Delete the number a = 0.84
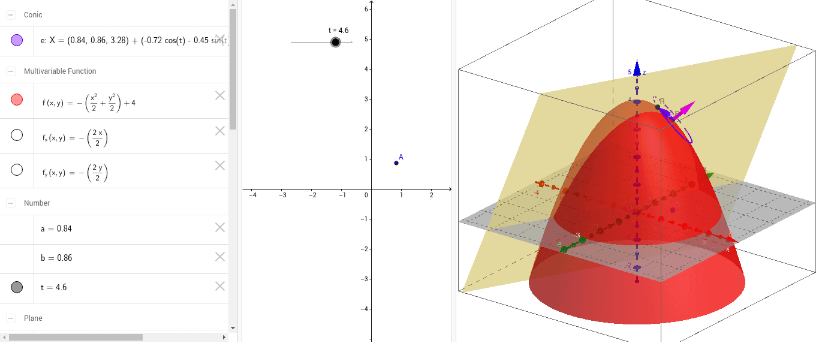Viewport: 819px width, 343px height. pos(220,227)
